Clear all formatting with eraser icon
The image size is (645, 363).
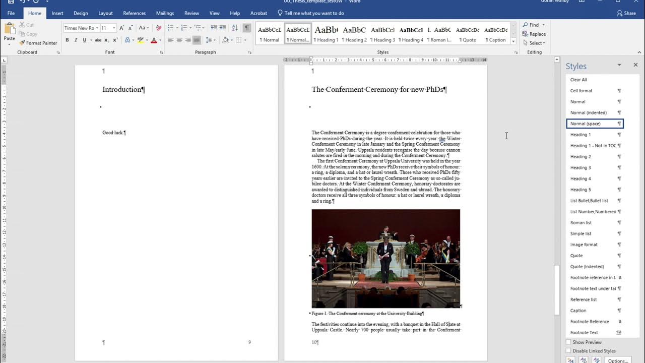[x=159, y=28]
